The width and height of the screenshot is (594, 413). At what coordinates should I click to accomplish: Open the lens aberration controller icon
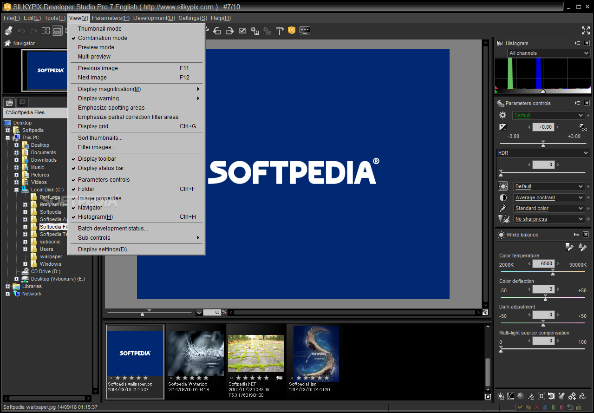(x=541, y=396)
